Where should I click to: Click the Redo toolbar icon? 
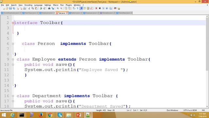44,9
